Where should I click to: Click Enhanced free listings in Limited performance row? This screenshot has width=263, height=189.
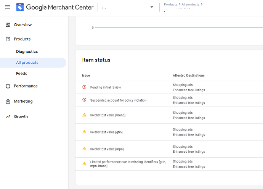[x=189, y=166]
